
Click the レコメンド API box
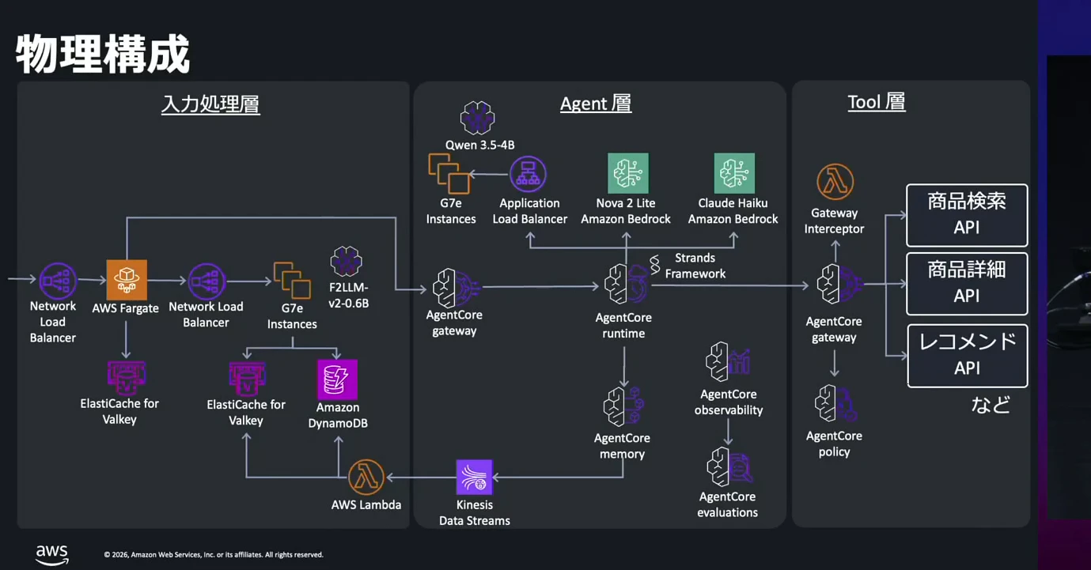[x=967, y=356]
